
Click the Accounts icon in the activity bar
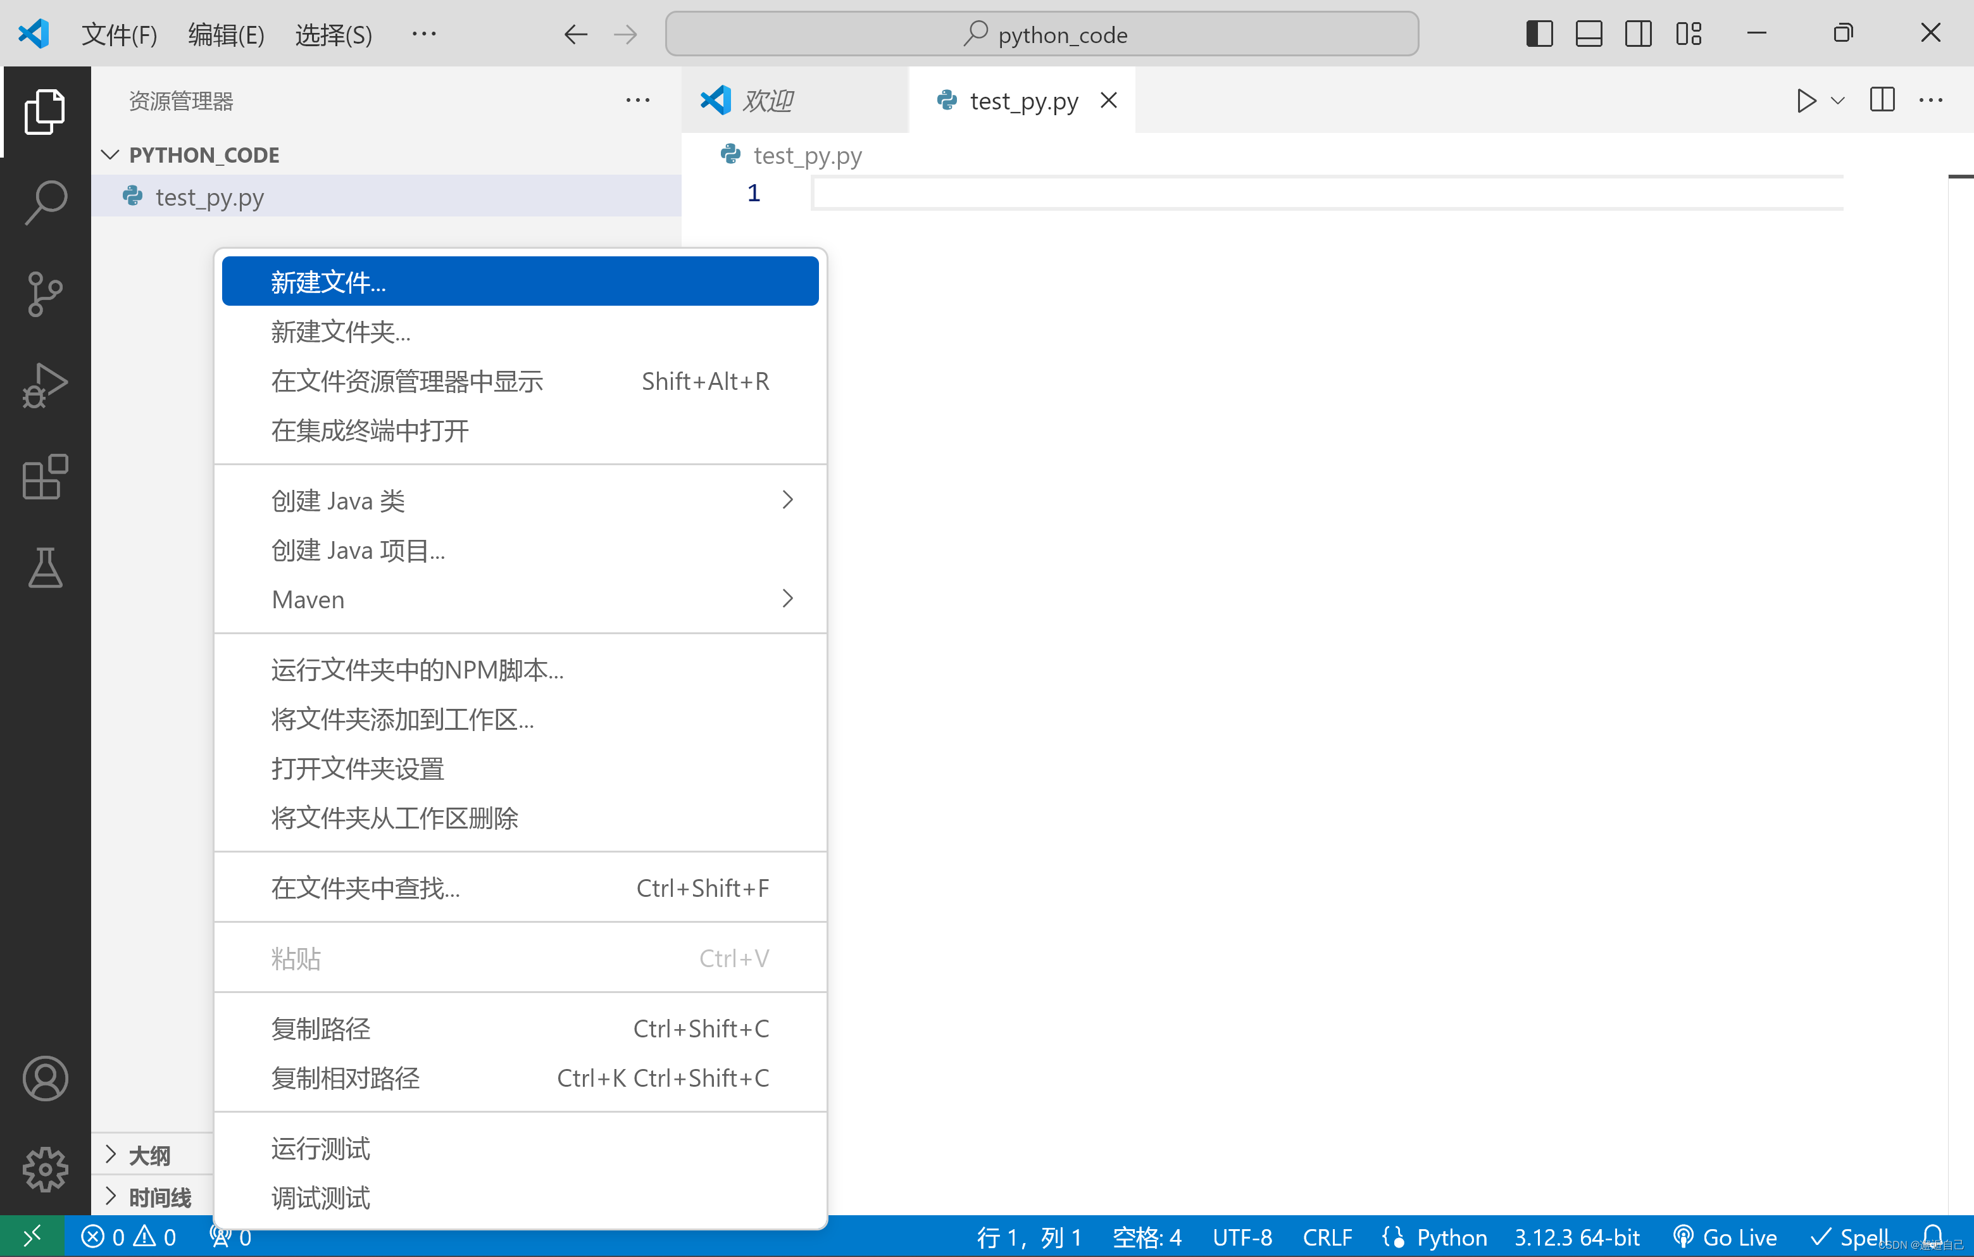(x=45, y=1077)
